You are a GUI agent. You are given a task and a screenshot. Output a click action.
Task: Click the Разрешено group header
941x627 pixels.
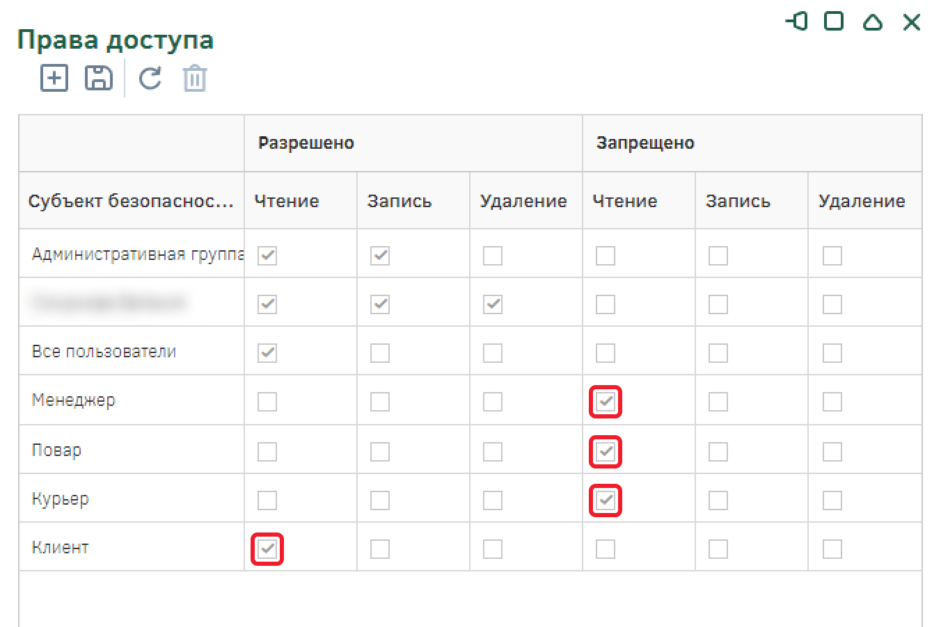tap(306, 143)
